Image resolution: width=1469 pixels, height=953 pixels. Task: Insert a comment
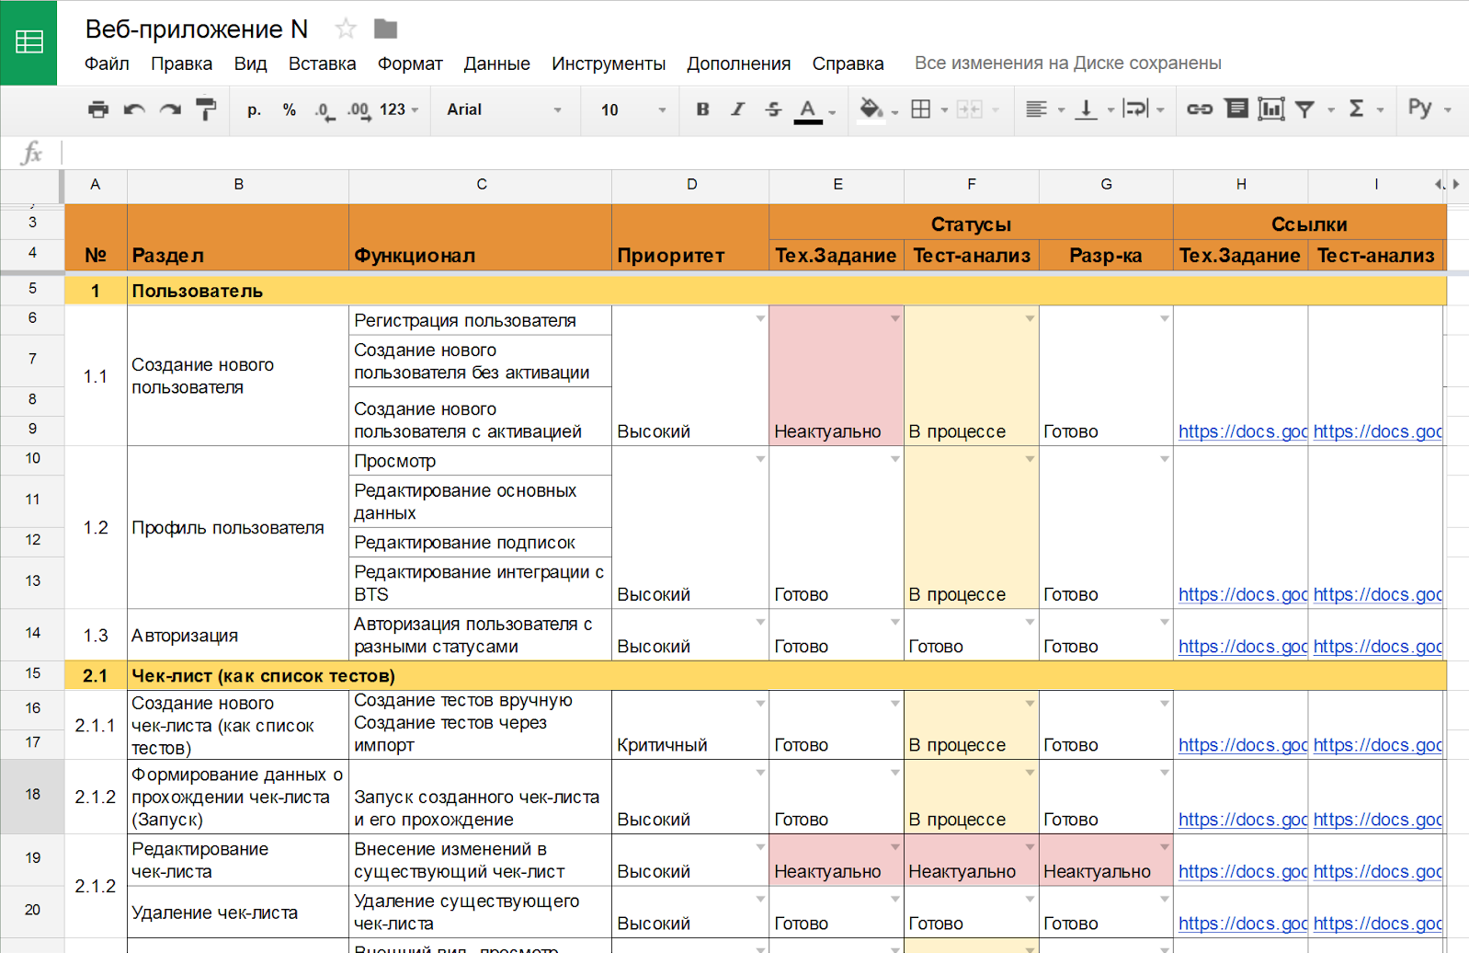(1237, 109)
